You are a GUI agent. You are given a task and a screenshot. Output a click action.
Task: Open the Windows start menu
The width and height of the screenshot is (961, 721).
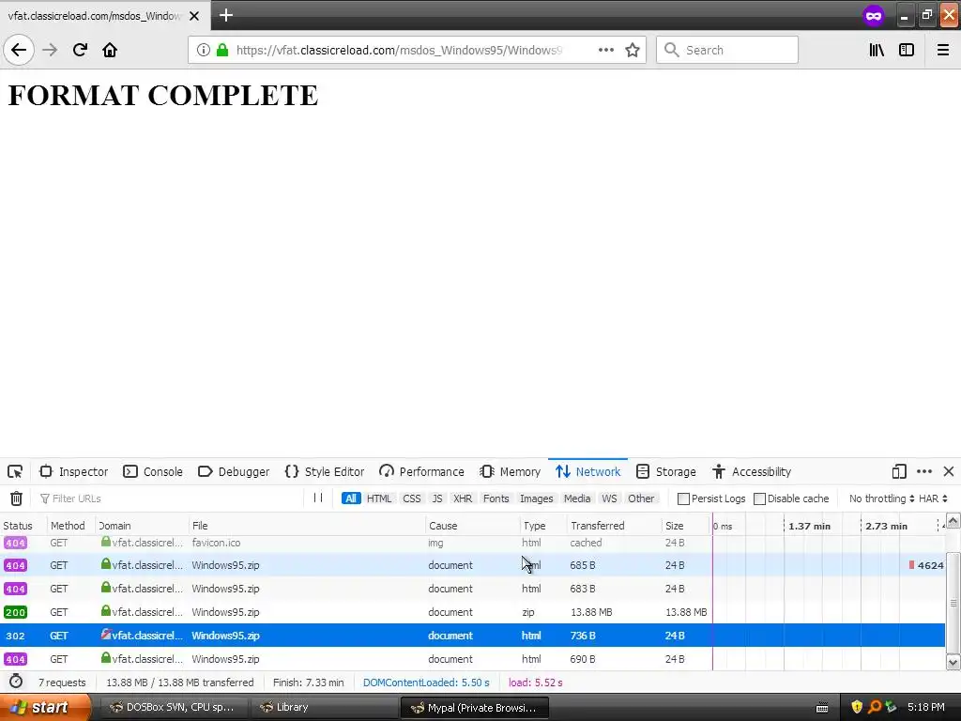pyautogui.click(x=44, y=707)
